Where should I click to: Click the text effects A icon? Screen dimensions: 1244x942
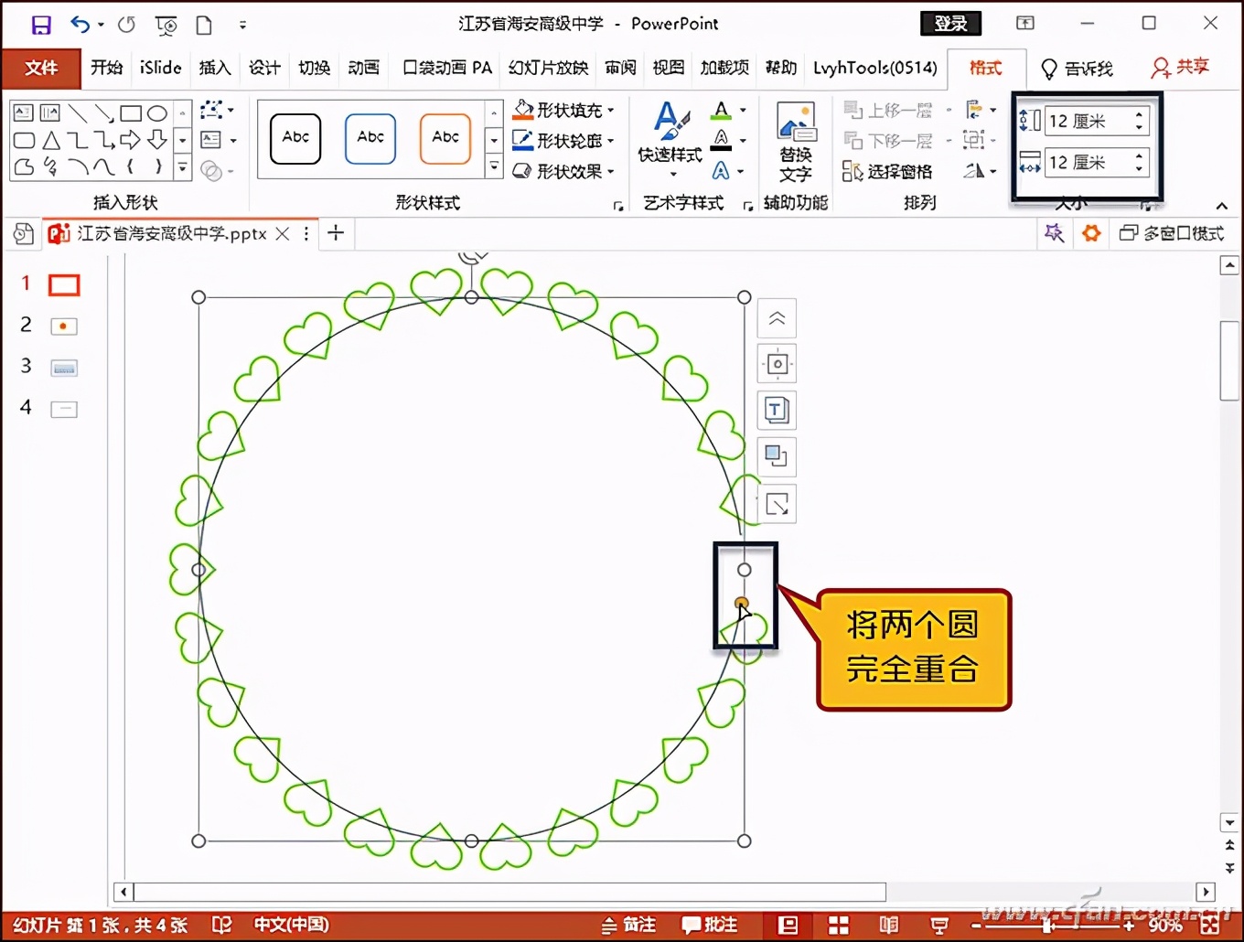722,171
